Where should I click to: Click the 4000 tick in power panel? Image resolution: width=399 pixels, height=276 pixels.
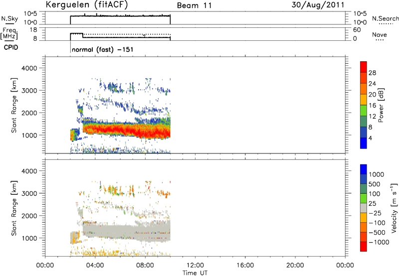click(29, 68)
